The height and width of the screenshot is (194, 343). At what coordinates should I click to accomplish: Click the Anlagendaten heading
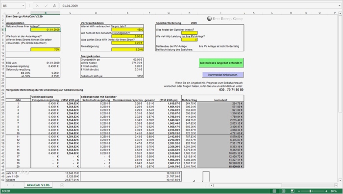pos(15,23)
